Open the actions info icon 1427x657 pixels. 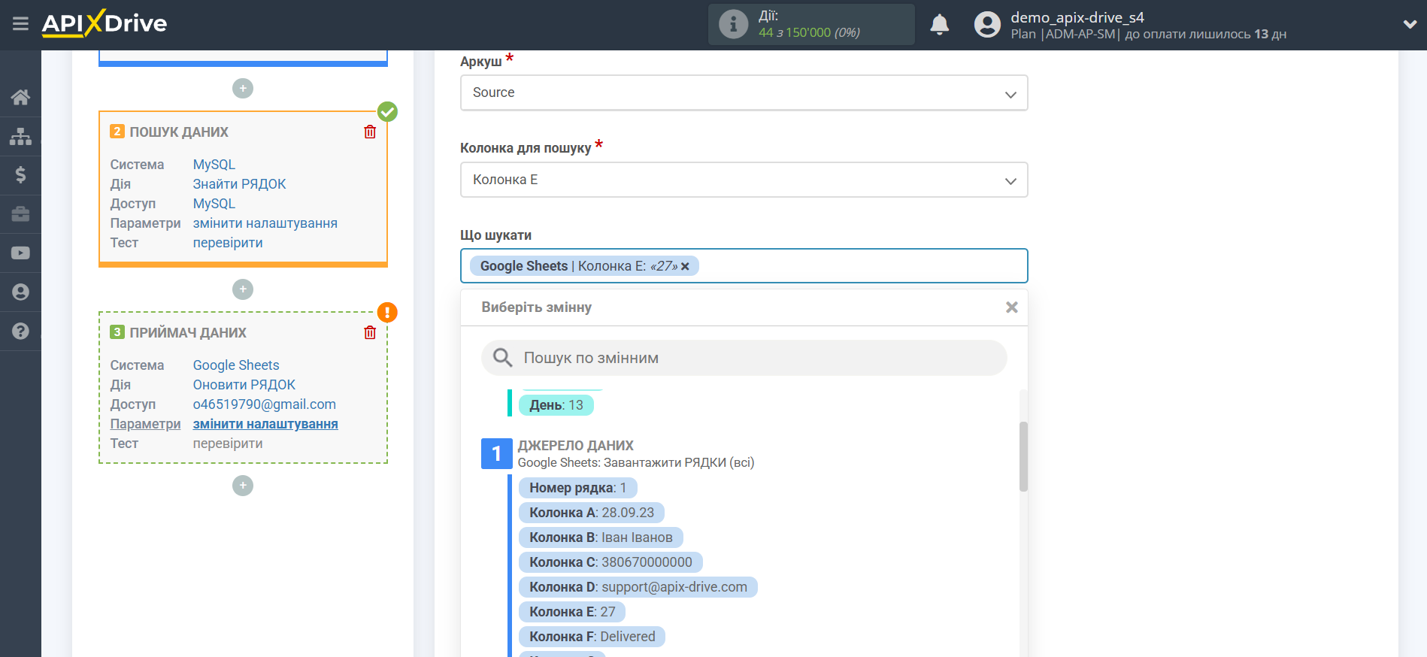click(733, 24)
